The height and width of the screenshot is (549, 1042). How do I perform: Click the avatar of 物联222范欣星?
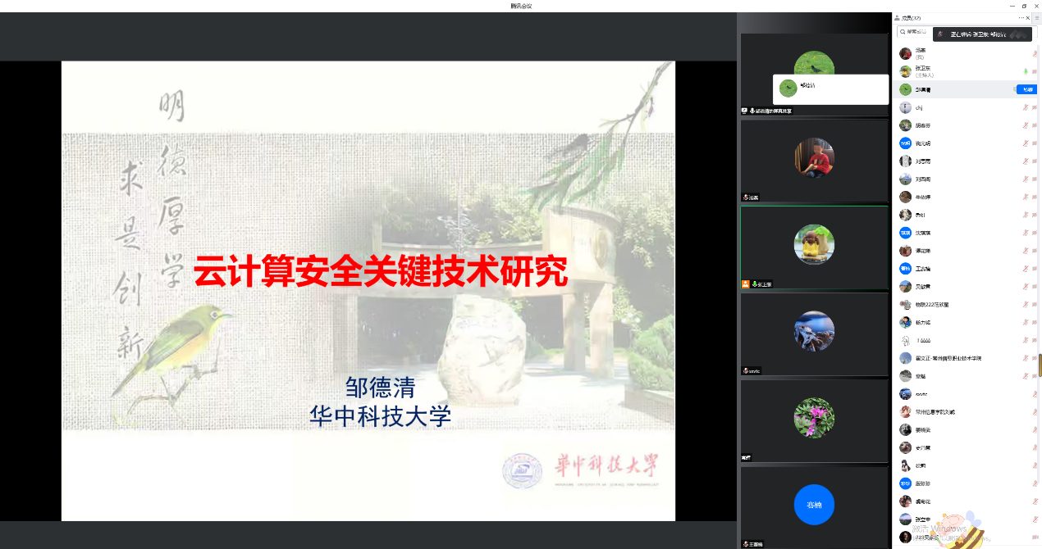[x=905, y=304]
